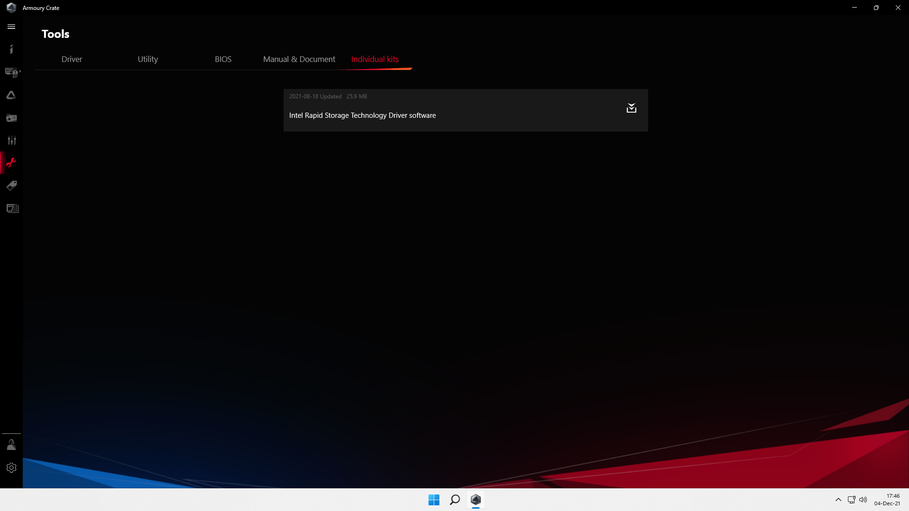Select the red Tools wrench icon

coord(11,163)
